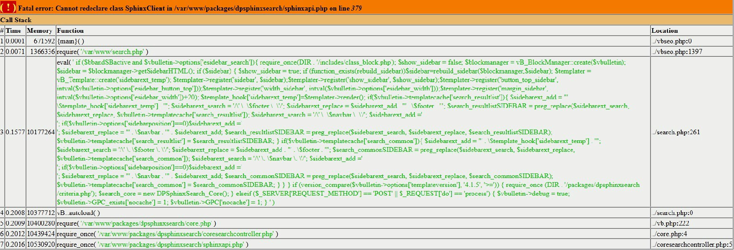The image size is (734, 250).
Task: Click the '../core.php:4' location cell
Action: (669, 234)
